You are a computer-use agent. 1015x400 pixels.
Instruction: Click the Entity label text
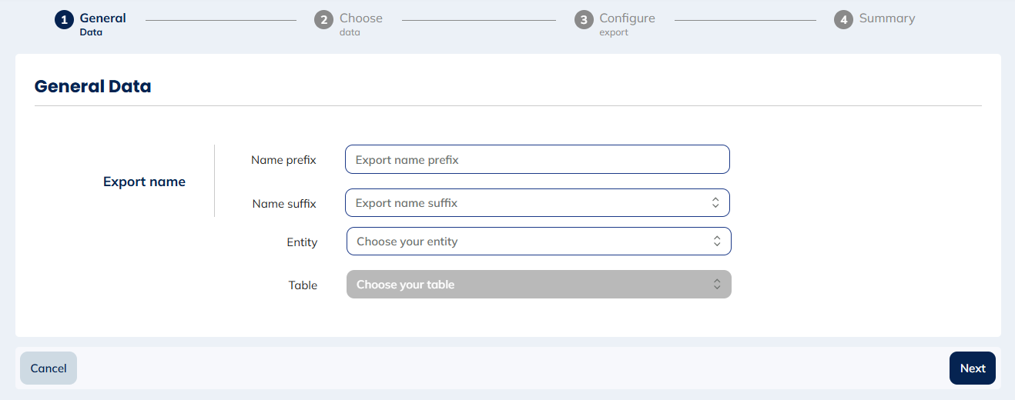302,242
